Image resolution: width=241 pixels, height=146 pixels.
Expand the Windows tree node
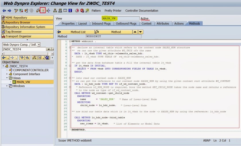7,86
